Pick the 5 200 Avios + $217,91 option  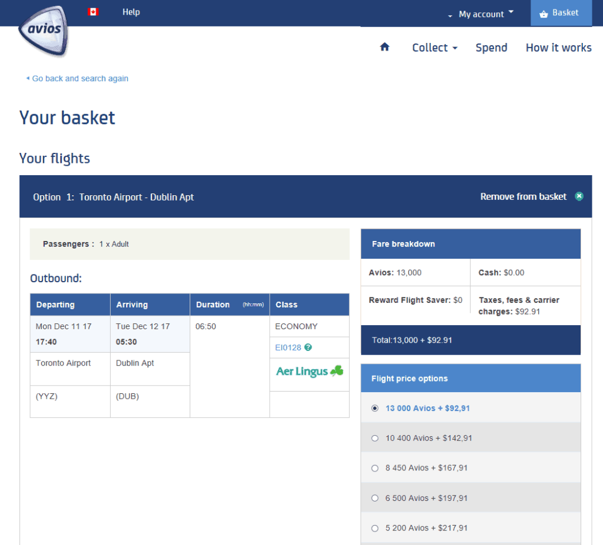(375, 528)
